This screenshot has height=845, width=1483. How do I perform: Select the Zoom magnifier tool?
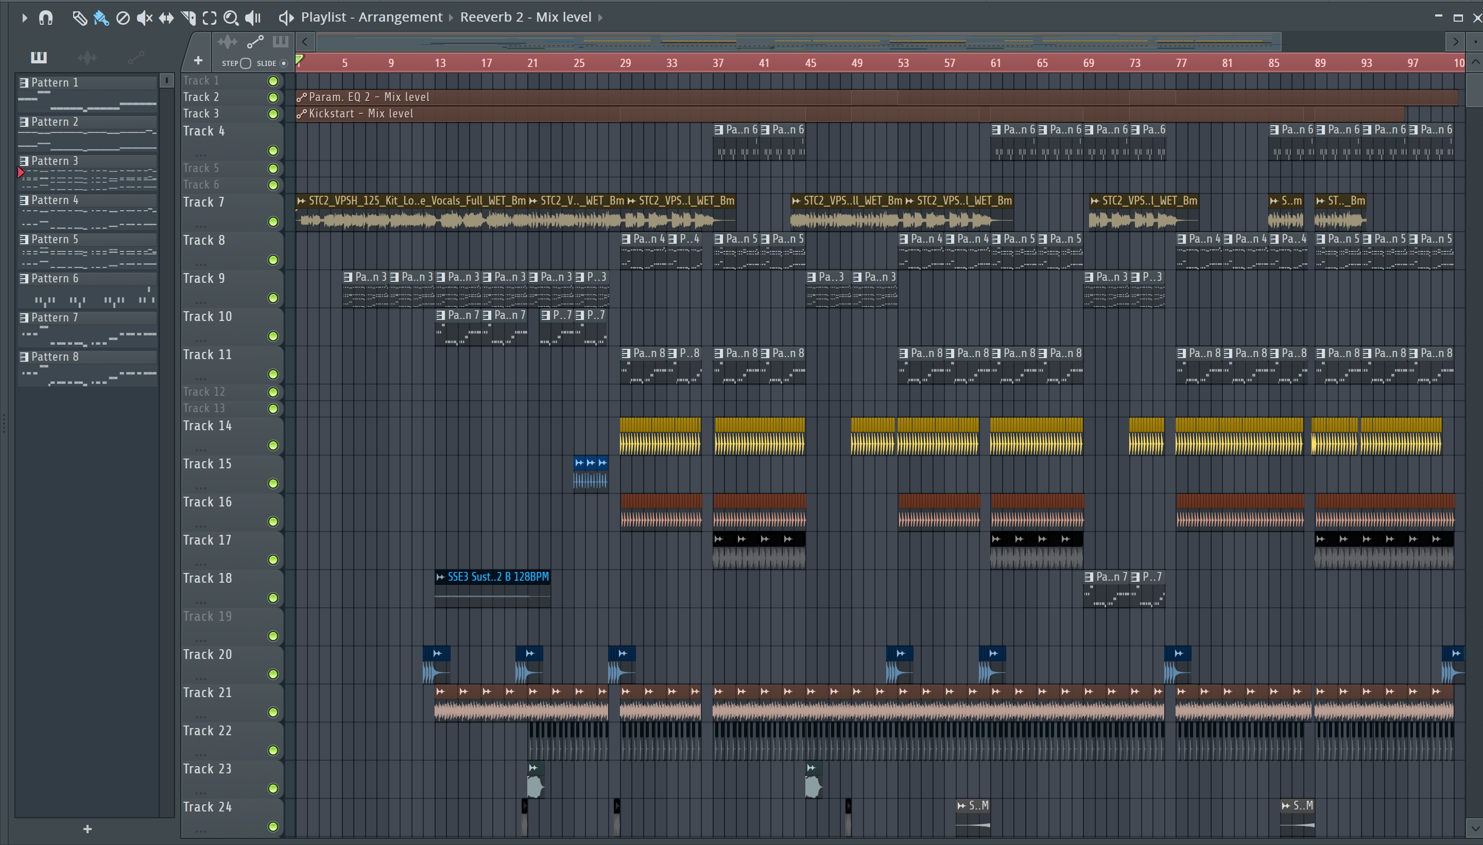231,18
